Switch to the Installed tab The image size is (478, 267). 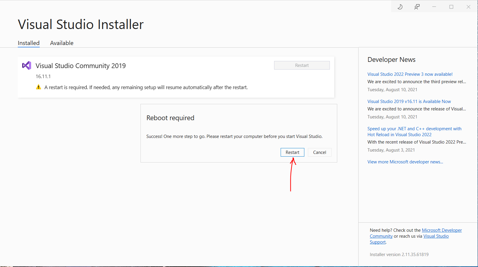point(29,43)
